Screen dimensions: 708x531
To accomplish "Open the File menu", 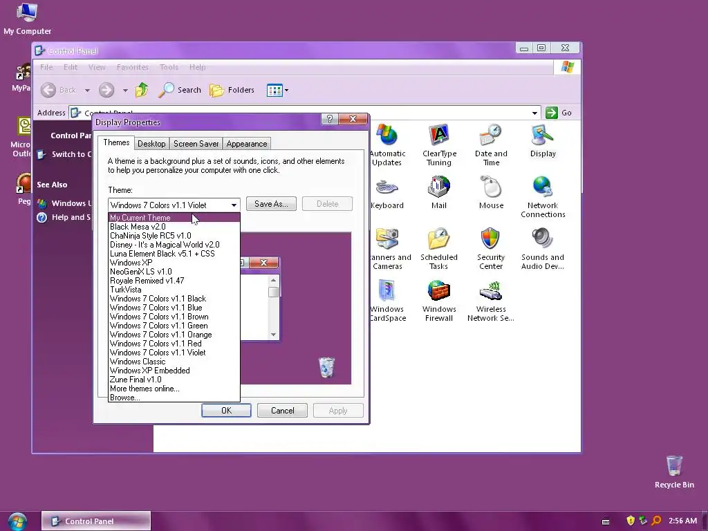I will tap(46, 67).
